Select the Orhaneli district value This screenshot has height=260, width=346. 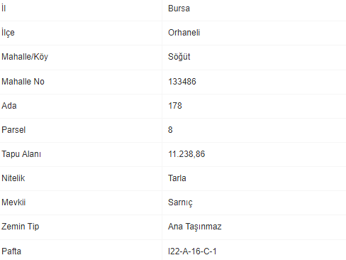pyautogui.click(x=184, y=33)
